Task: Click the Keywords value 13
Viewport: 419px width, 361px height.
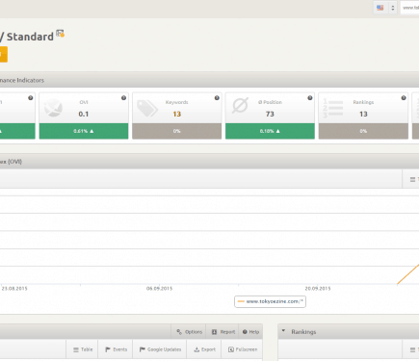Action: [x=177, y=114]
